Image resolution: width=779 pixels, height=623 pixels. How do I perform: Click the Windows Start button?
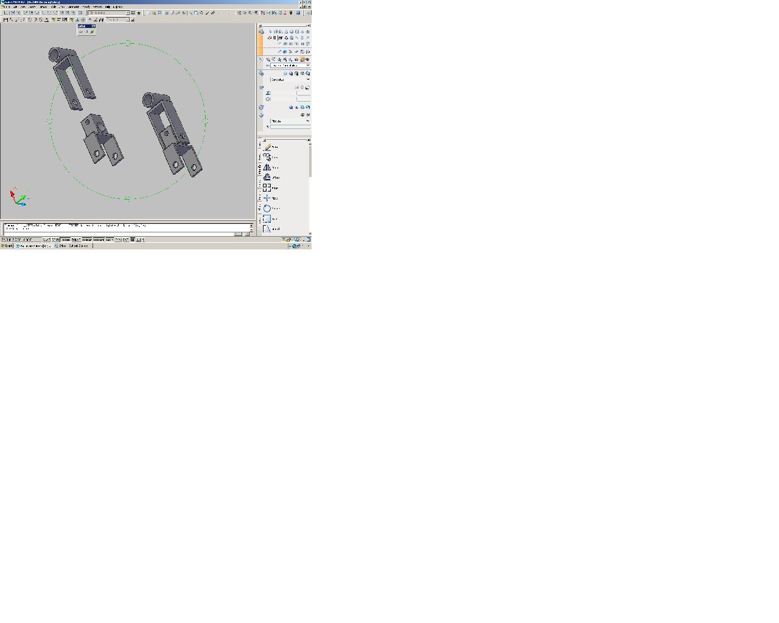[7, 246]
